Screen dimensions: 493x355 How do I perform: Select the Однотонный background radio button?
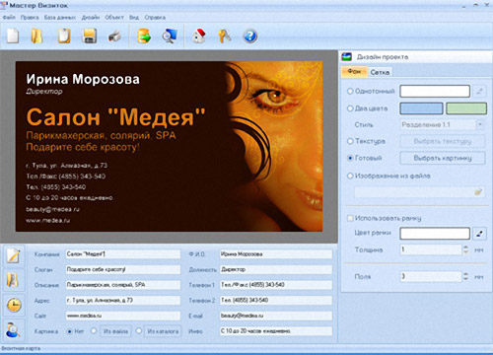(350, 91)
